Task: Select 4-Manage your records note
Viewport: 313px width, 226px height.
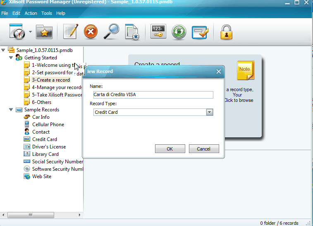Action: 57,87
